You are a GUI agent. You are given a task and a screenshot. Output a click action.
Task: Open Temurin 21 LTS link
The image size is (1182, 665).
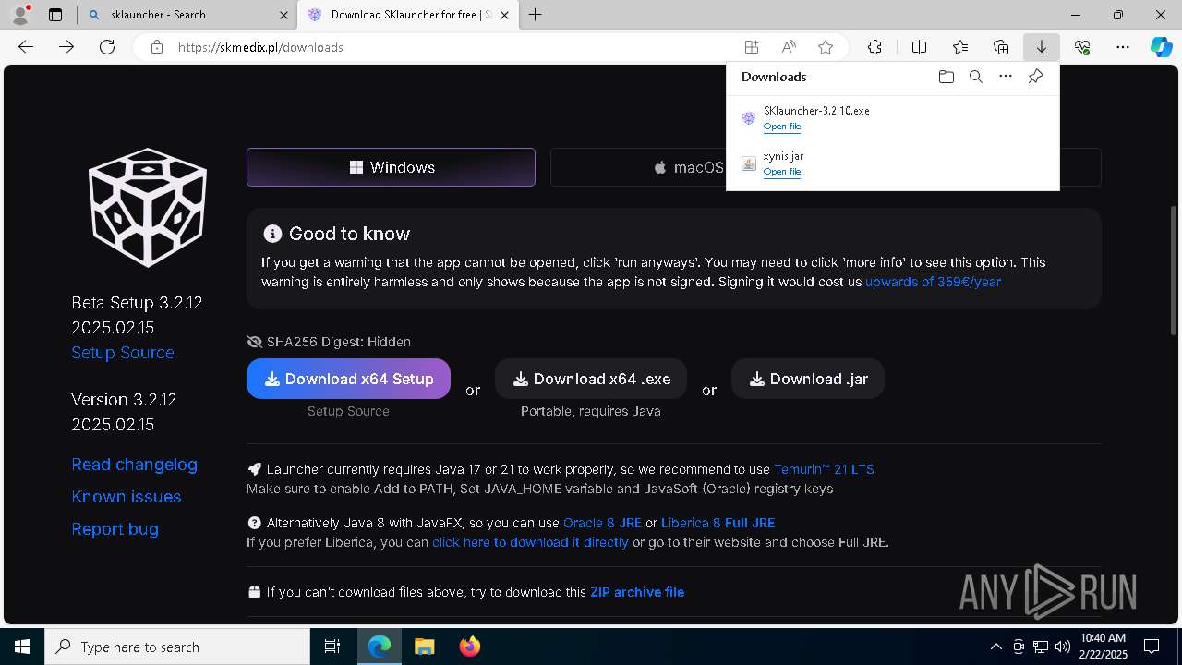824,469
